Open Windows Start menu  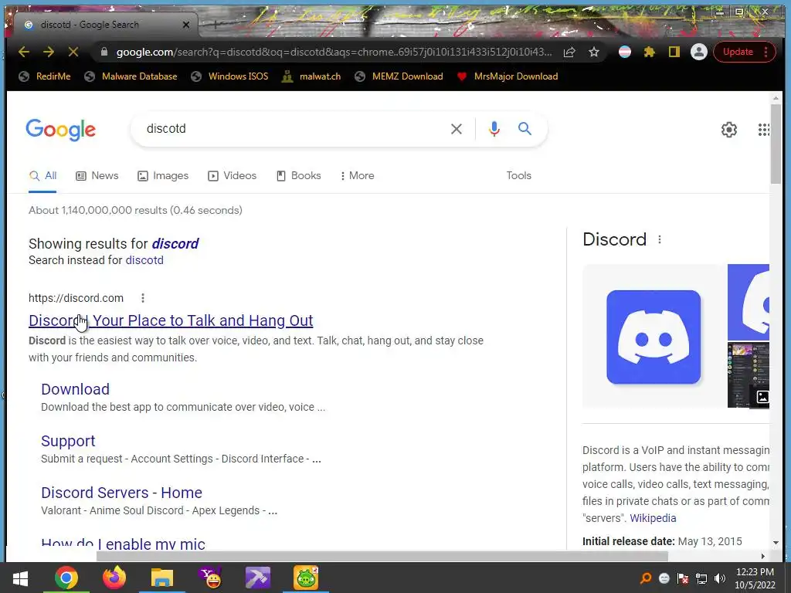tap(20, 578)
